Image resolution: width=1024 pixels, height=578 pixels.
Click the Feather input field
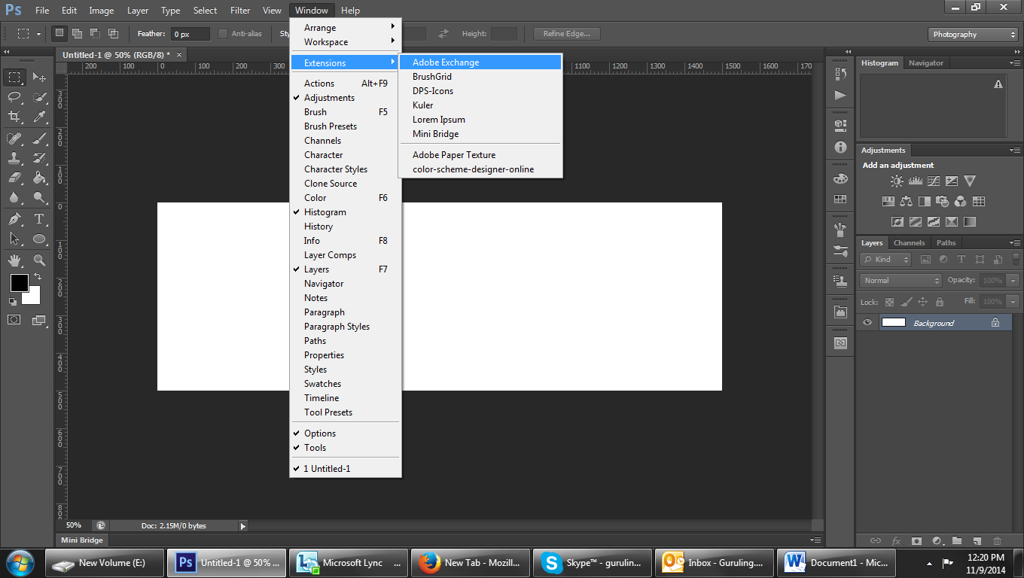click(x=190, y=35)
